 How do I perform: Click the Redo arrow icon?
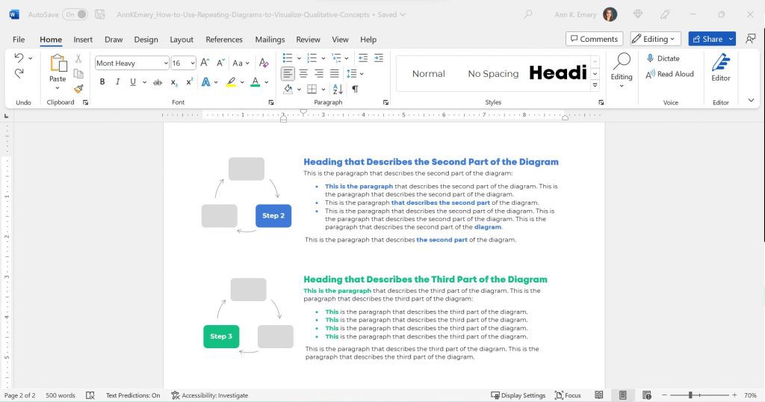(19, 73)
